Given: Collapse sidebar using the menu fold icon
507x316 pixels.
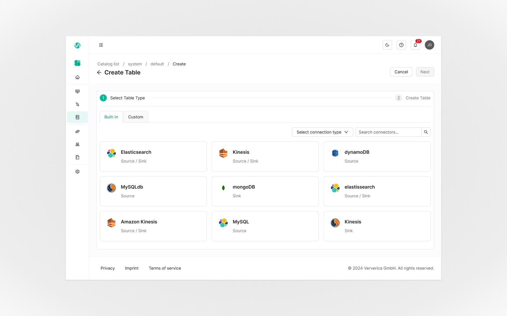Looking at the screenshot, I should tap(101, 45).
